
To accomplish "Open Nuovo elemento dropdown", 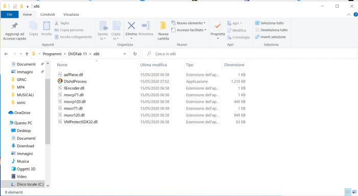I will click(x=188, y=23).
